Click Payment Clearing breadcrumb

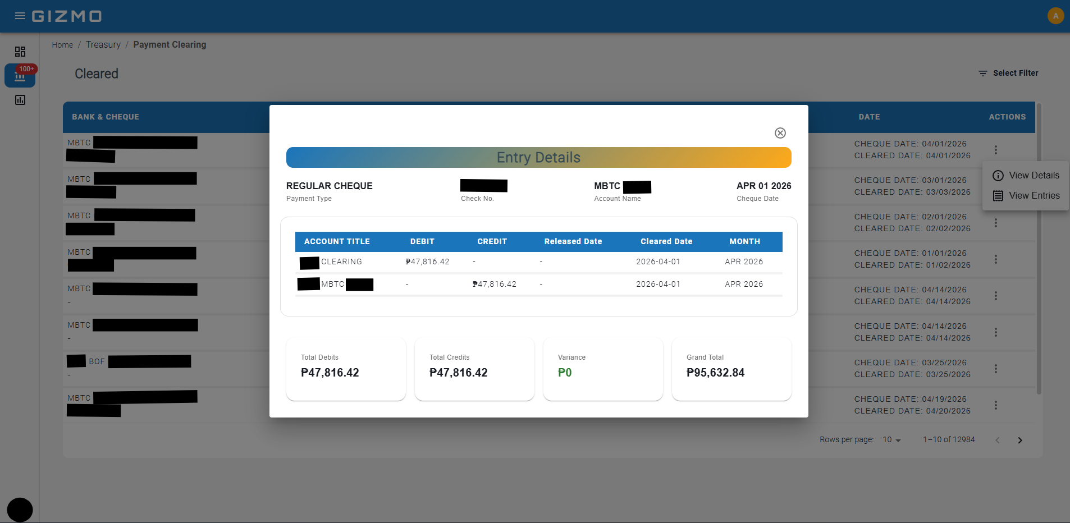tap(170, 45)
